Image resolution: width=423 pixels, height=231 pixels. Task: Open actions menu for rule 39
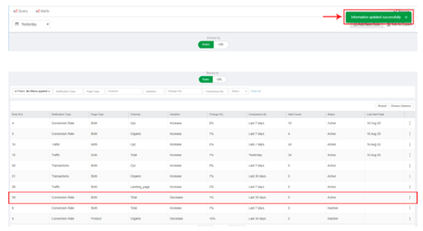[409, 197]
